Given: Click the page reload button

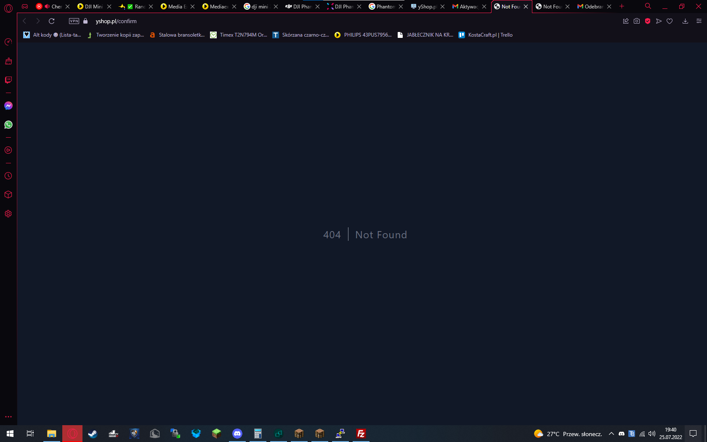Looking at the screenshot, I should (x=52, y=21).
